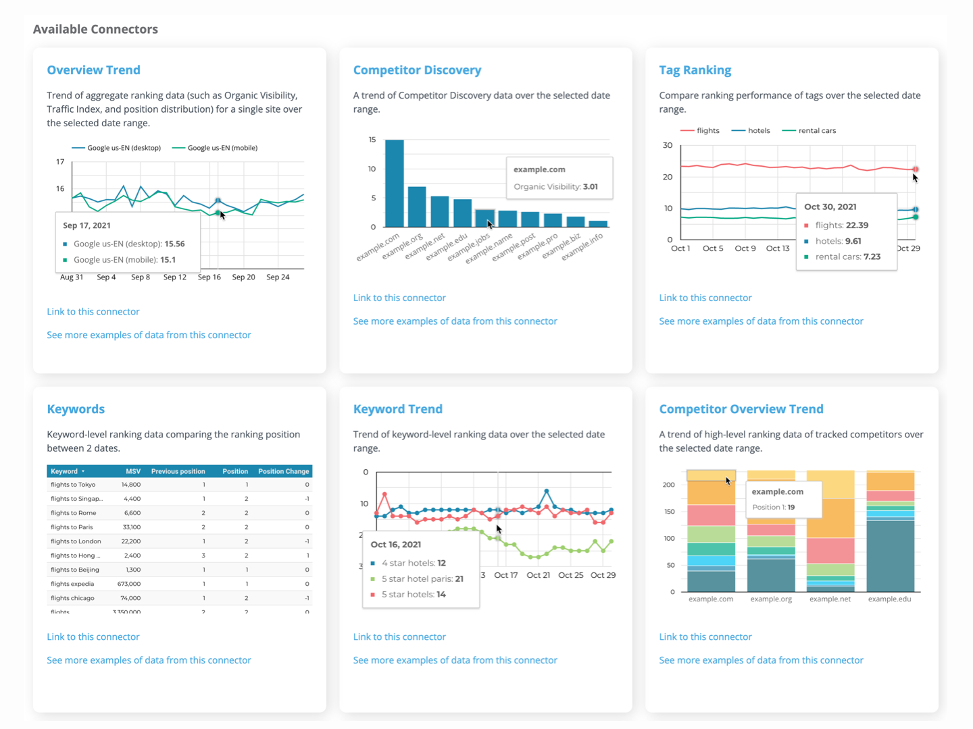
Task: Click the 'Sep 17, 2021' tooltip heading
Action: [86, 225]
